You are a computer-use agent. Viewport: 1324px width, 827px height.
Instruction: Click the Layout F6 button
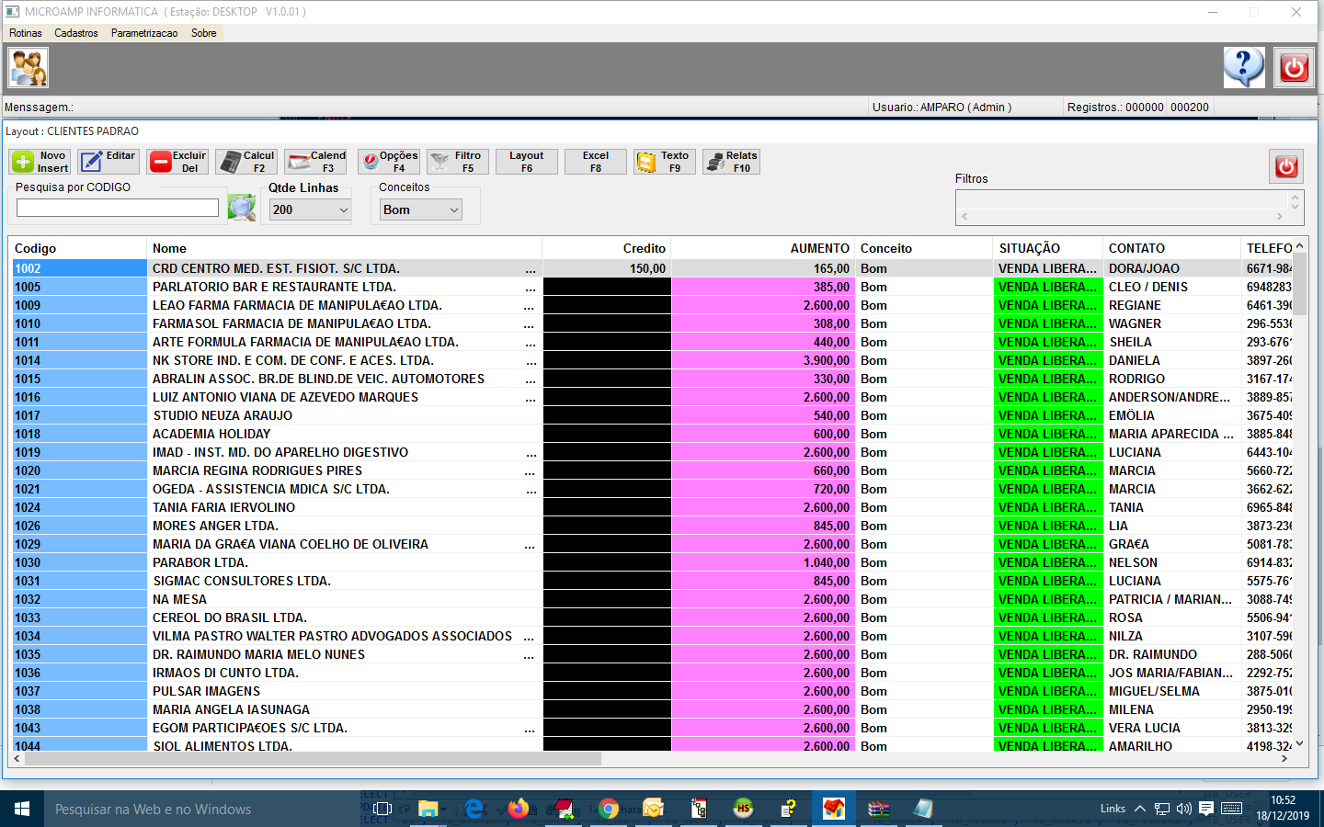tap(526, 162)
